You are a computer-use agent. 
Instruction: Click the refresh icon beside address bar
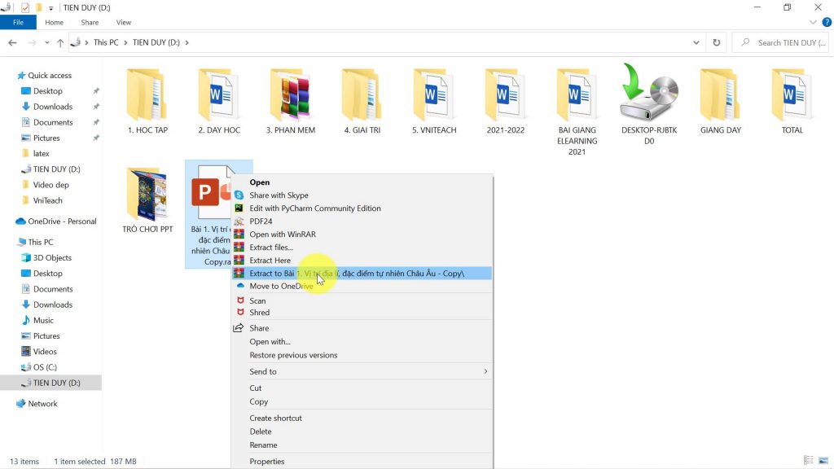717,42
